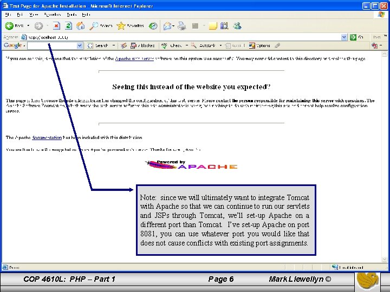The image size is (390, 292).
Task: Click the Local intranet zone icon
Action: 335,268
